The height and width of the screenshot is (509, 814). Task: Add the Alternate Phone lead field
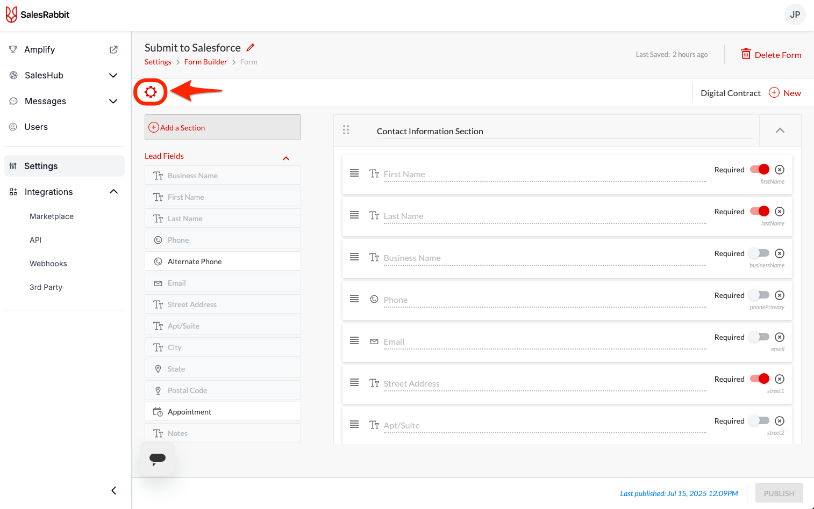tap(223, 261)
